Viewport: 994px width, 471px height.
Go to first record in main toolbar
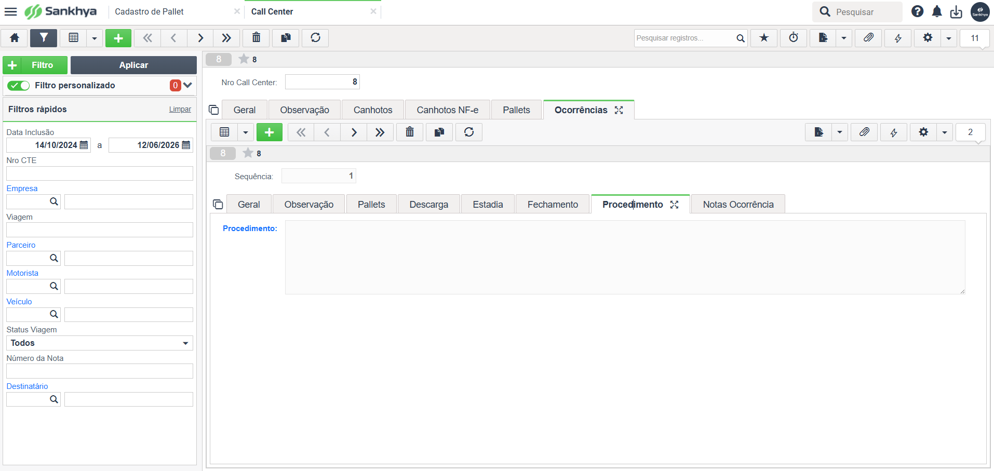(x=147, y=38)
